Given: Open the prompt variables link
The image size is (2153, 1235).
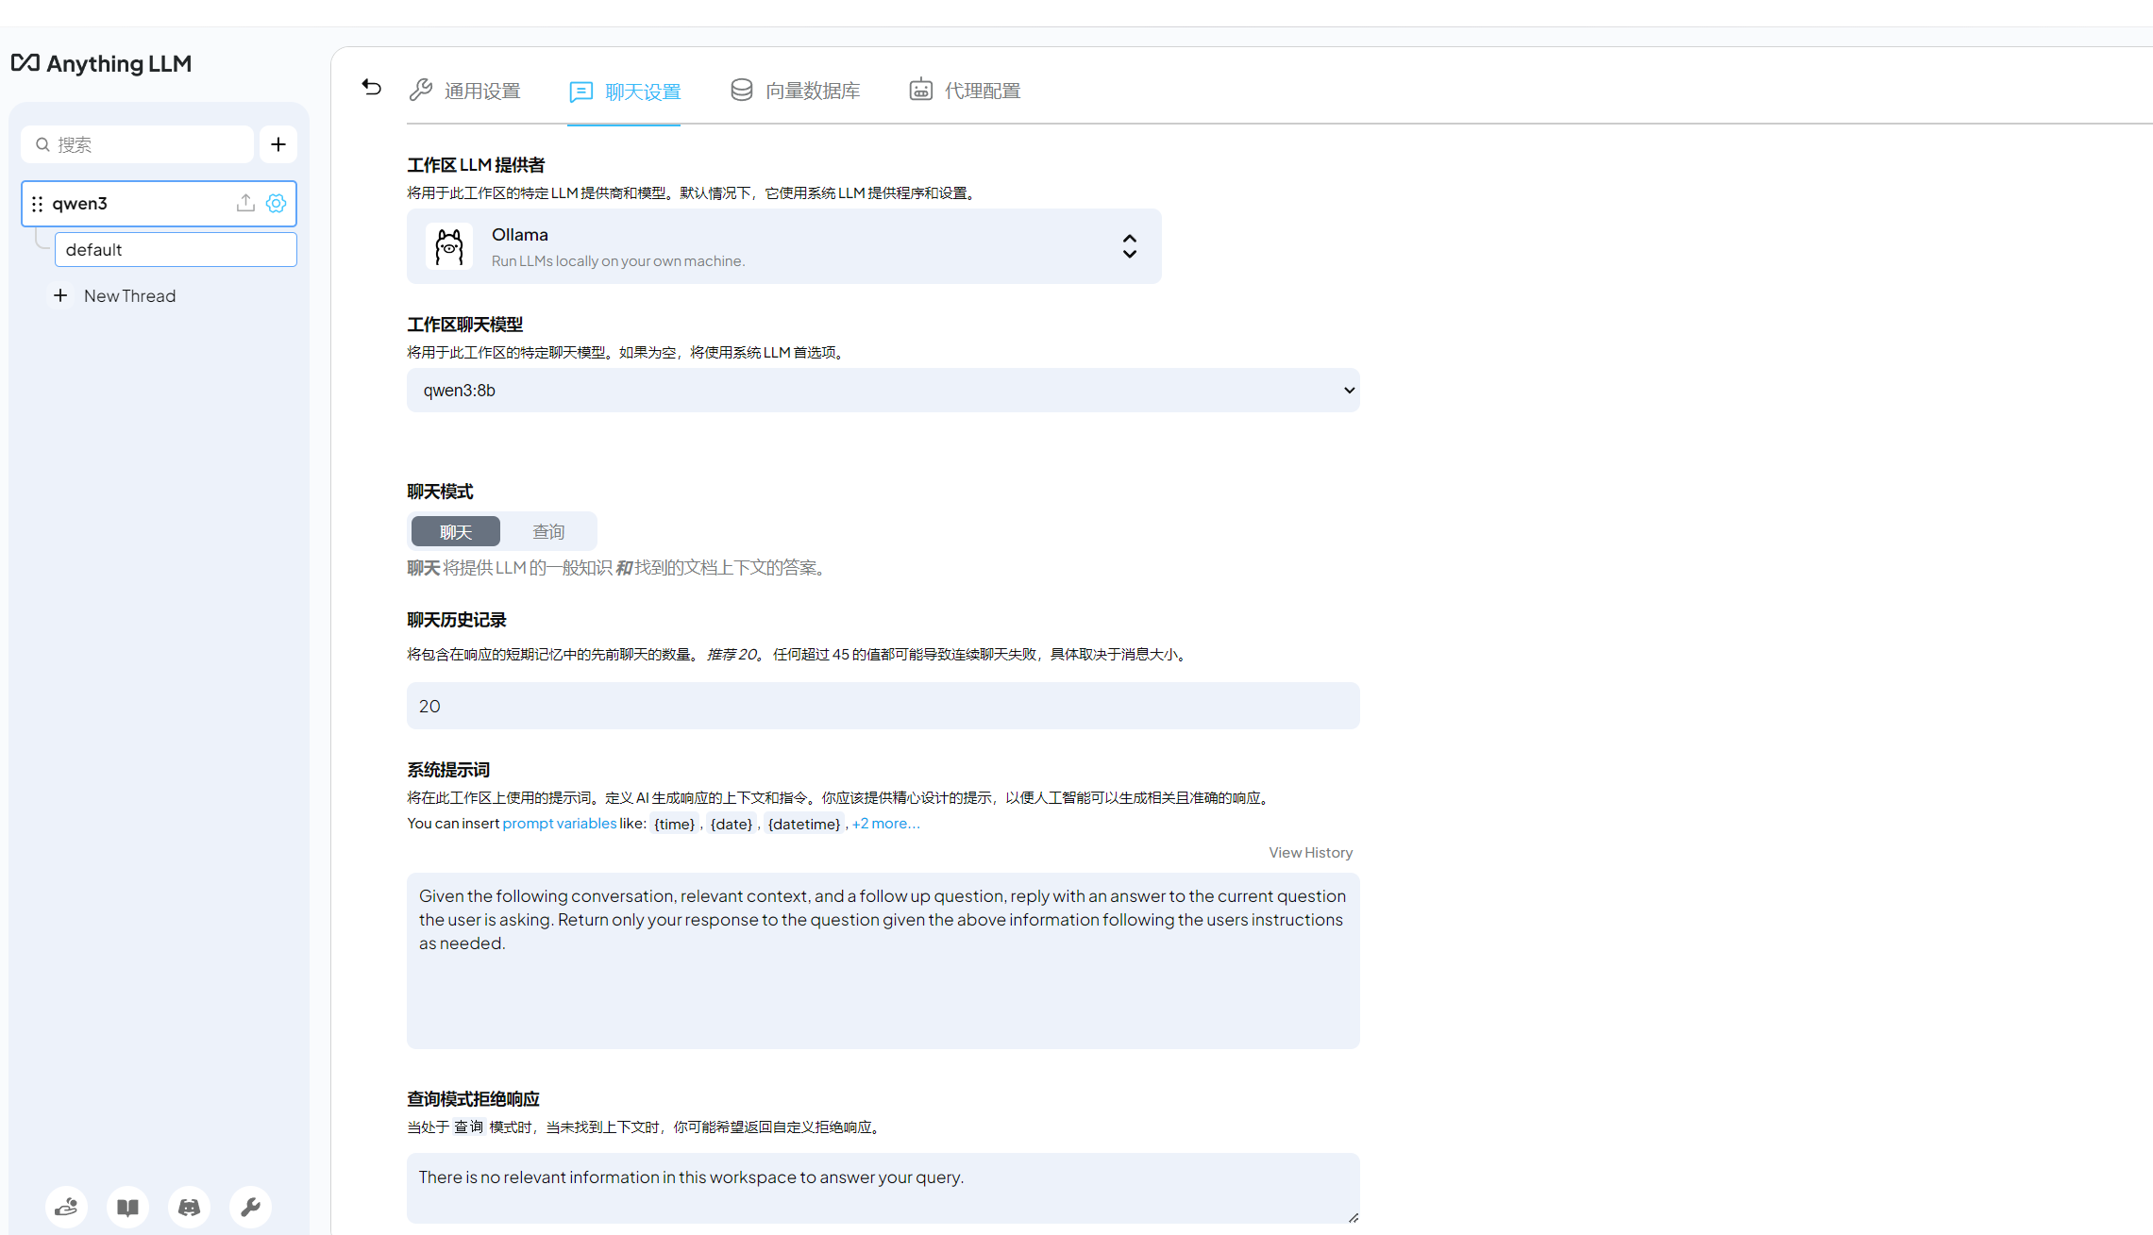Looking at the screenshot, I should pyautogui.click(x=560, y=824).
